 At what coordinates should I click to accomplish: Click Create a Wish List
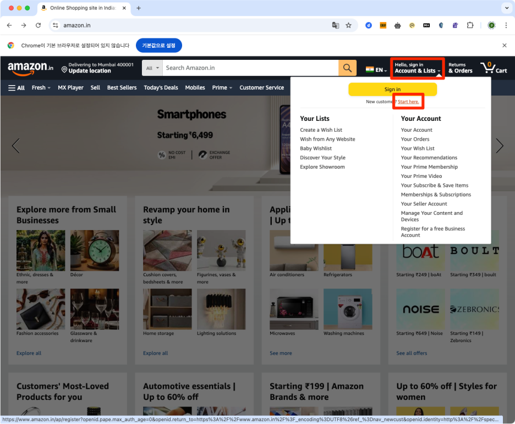pyautogui.click(x=321, y=130)
